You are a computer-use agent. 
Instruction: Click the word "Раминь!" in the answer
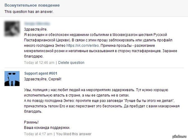point(31,122)
